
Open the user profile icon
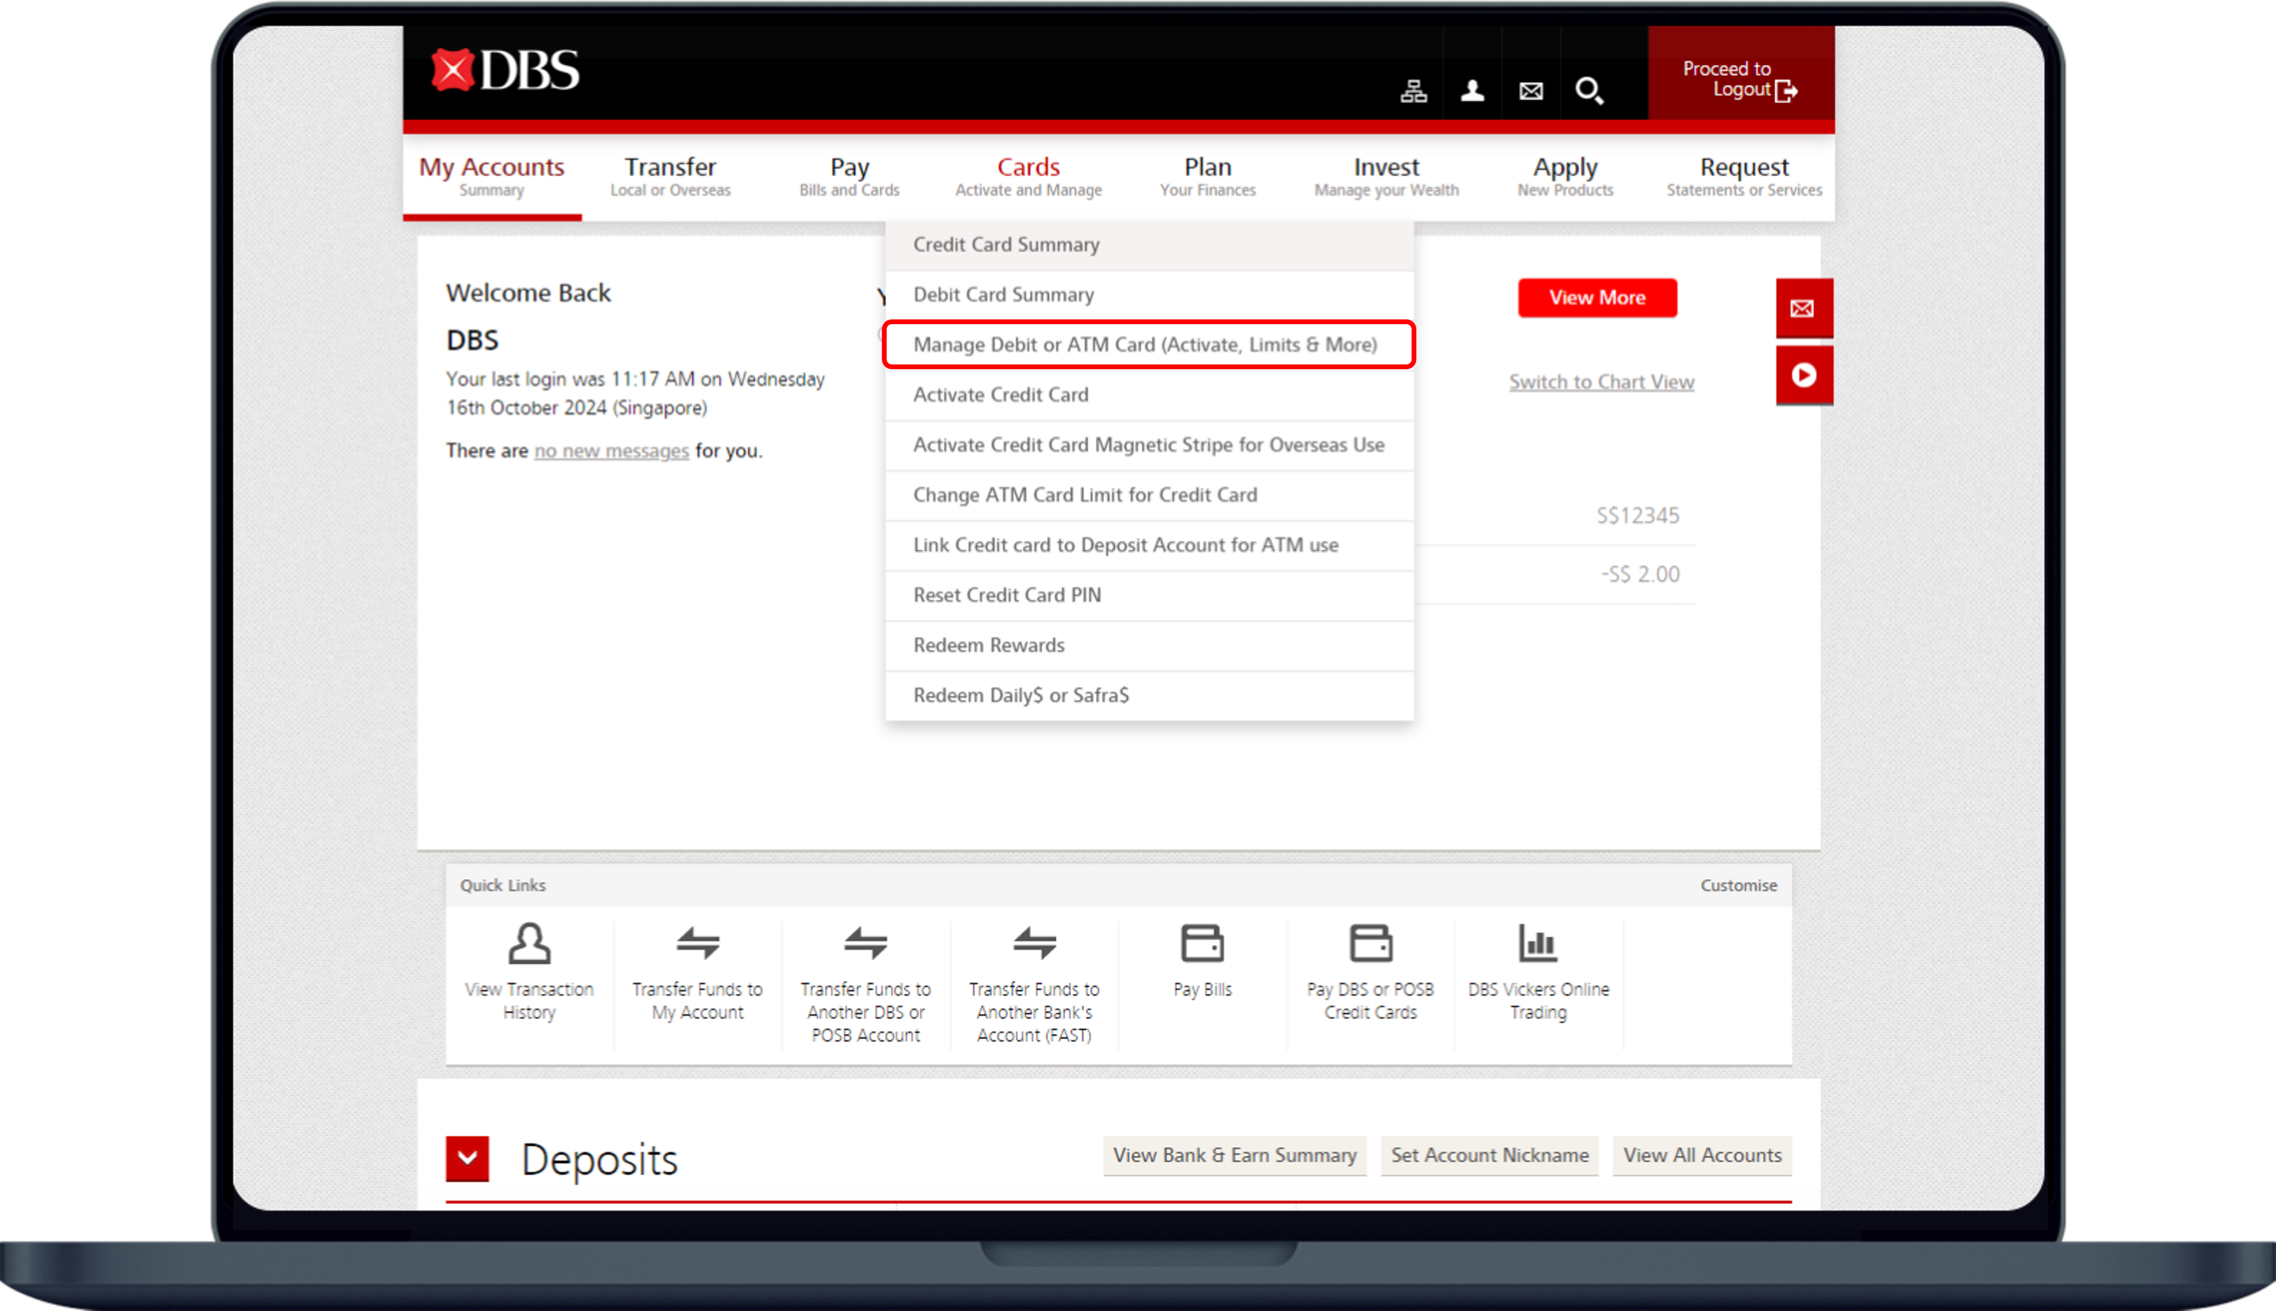1472,91
